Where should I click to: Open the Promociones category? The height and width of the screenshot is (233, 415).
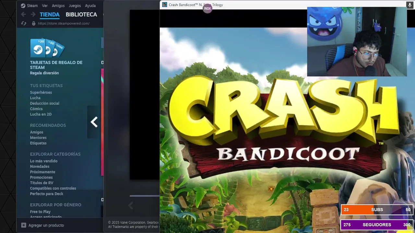coord(41,177)
